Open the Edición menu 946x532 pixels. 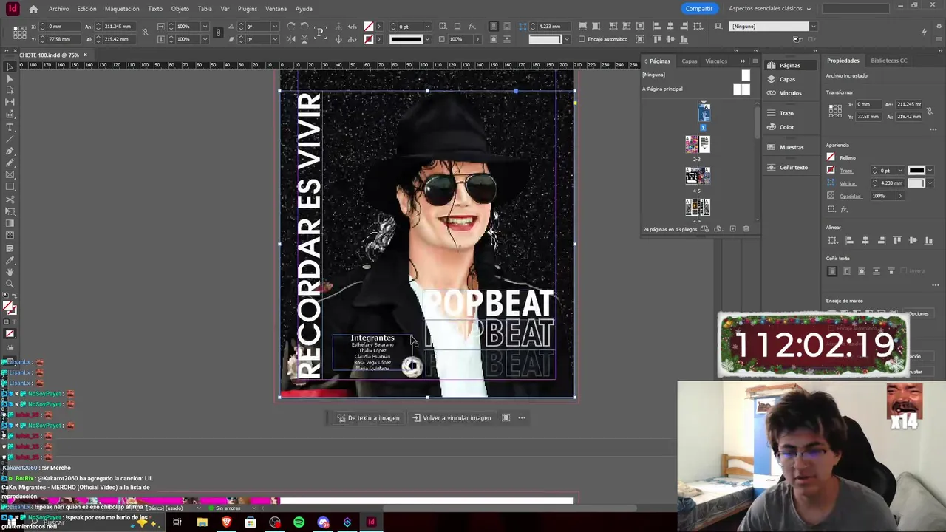86,9
